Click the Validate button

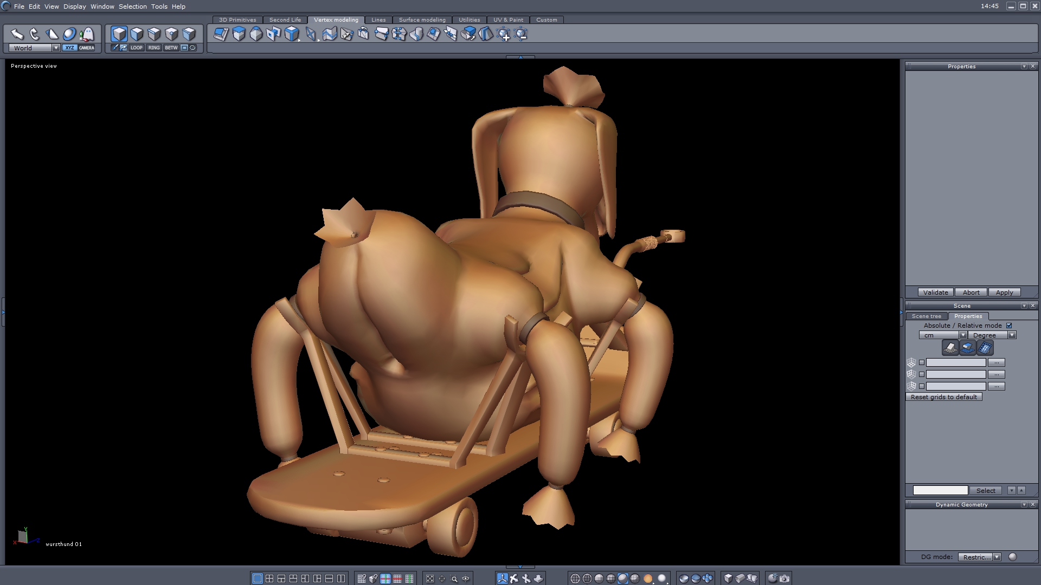935,292
